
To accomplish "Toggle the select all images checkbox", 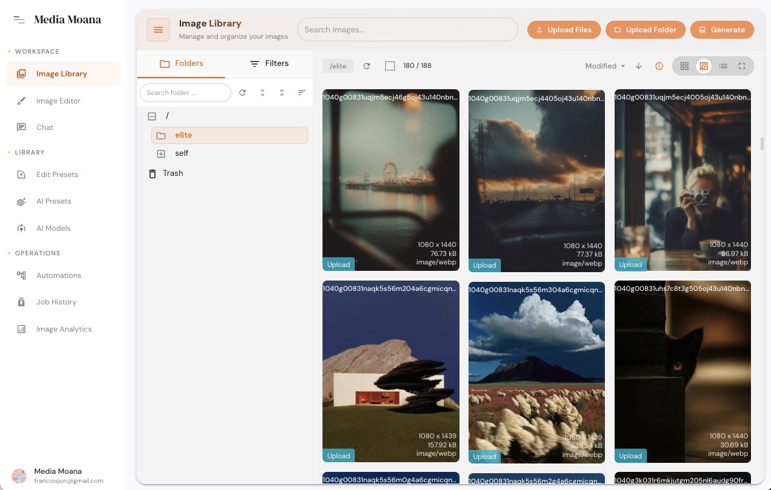I will tap(390, 66).
